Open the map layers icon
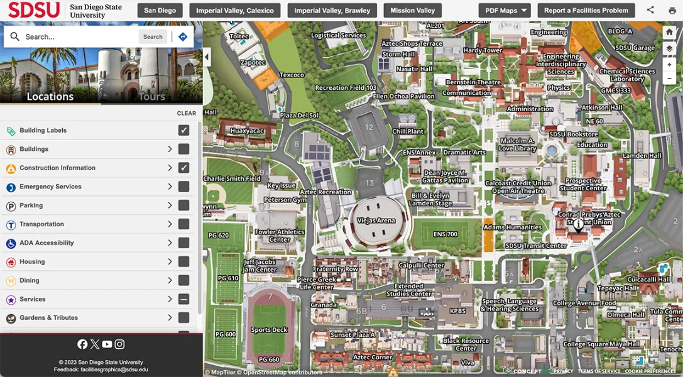The height and width of the screenshot is (377, 683). point(670,48)
